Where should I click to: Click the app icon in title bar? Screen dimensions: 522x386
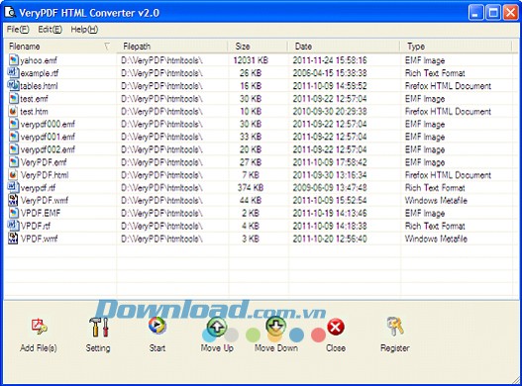click(x=10, y=13)
